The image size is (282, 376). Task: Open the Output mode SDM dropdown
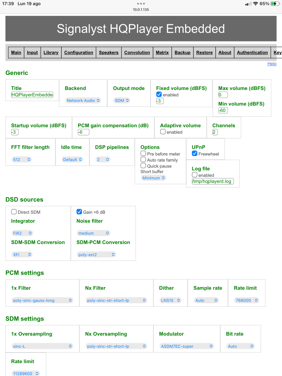point(122,101)
